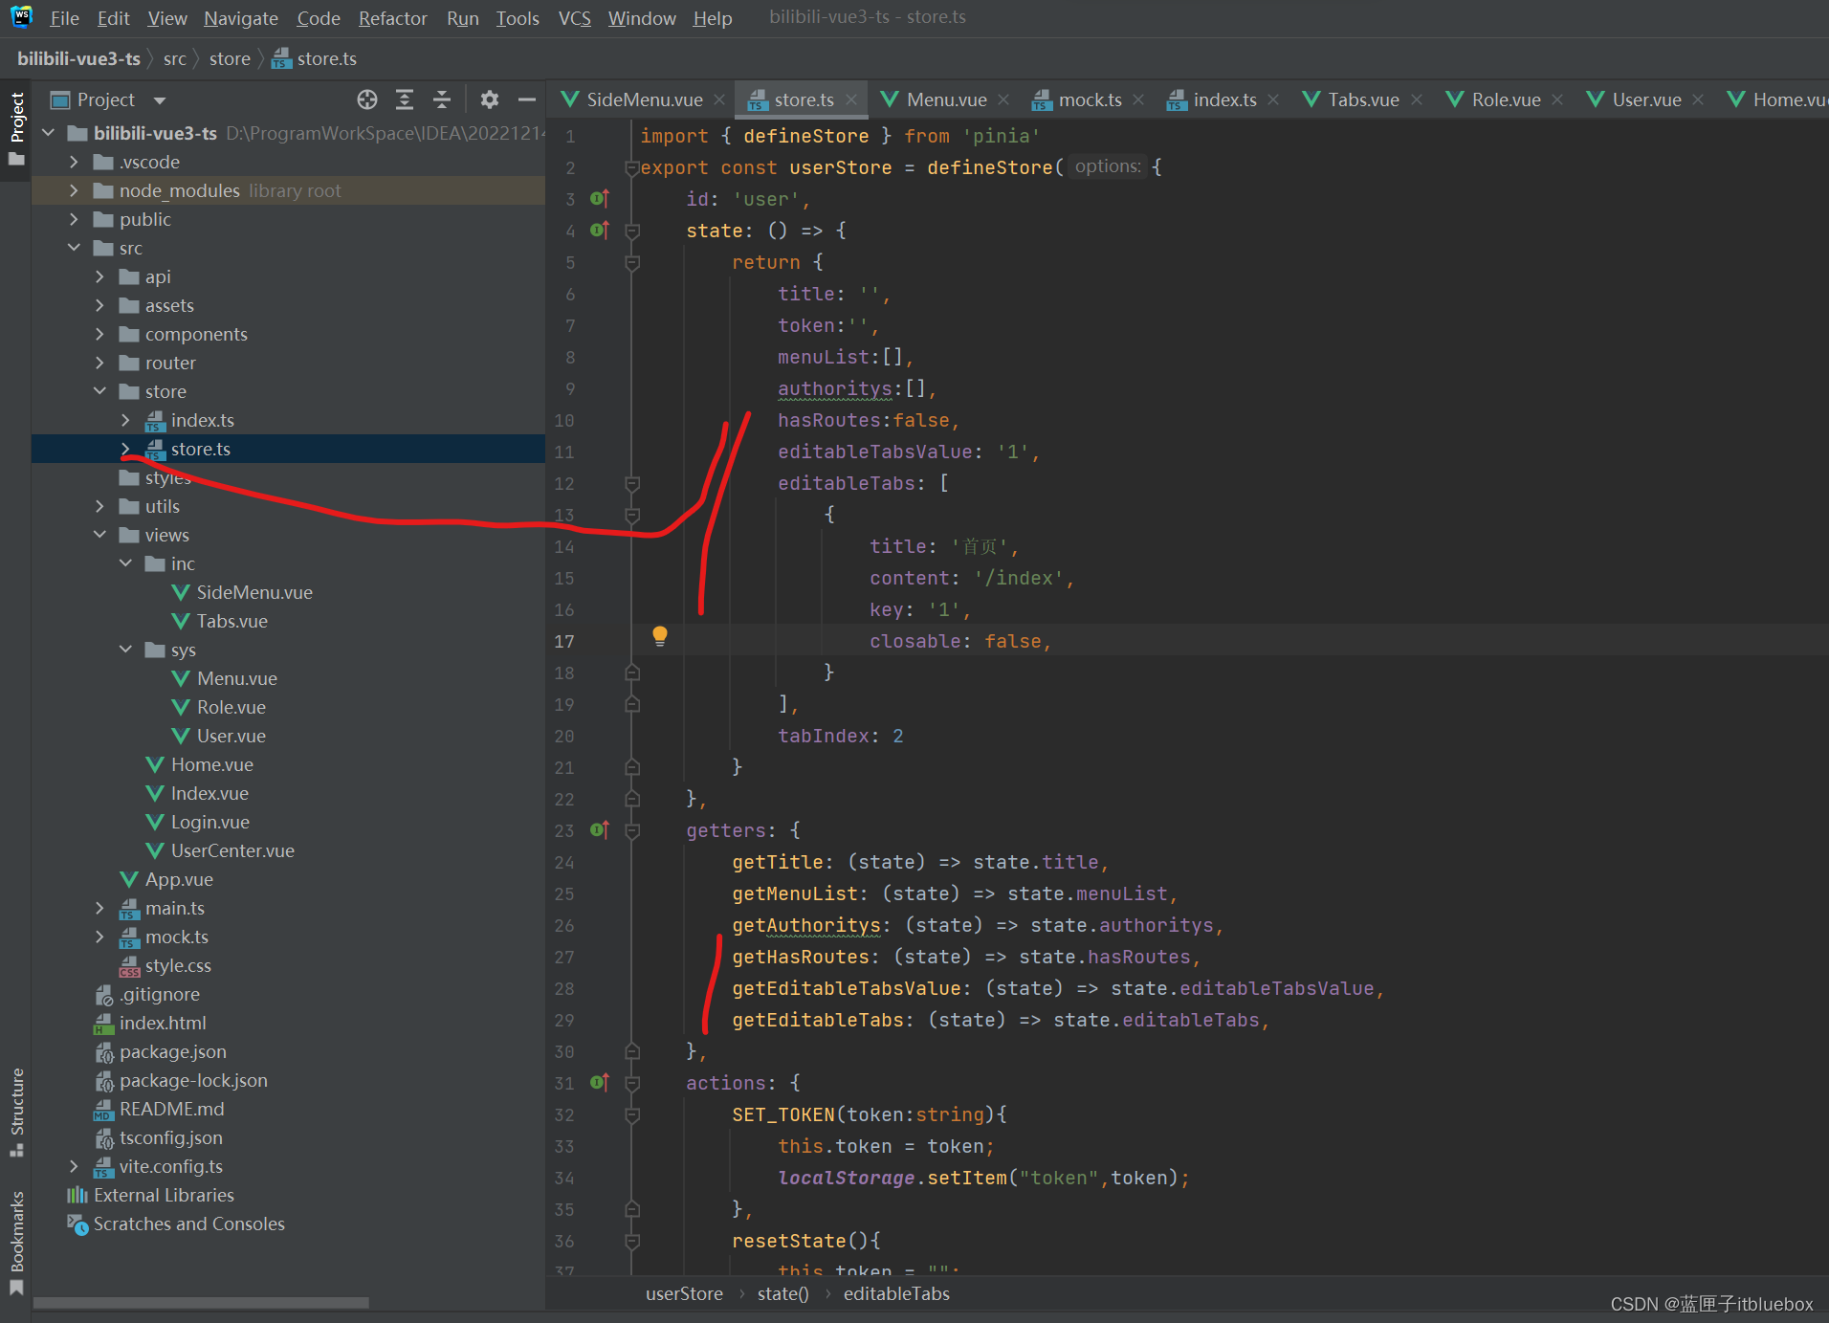The height and width of the screenshot is (1323, 1829).
Task: Click the locate-in-project crosshair icon
Action: pos(367,99)
